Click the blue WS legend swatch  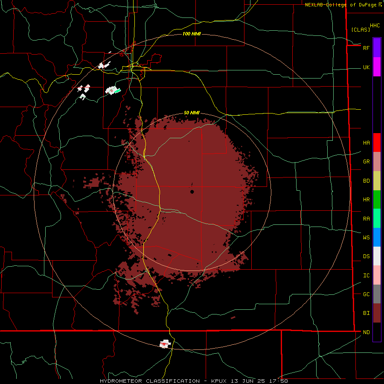click(x=377, y=237)
